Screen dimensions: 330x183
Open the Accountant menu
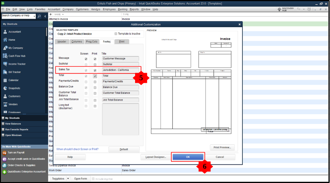point(54,9)
